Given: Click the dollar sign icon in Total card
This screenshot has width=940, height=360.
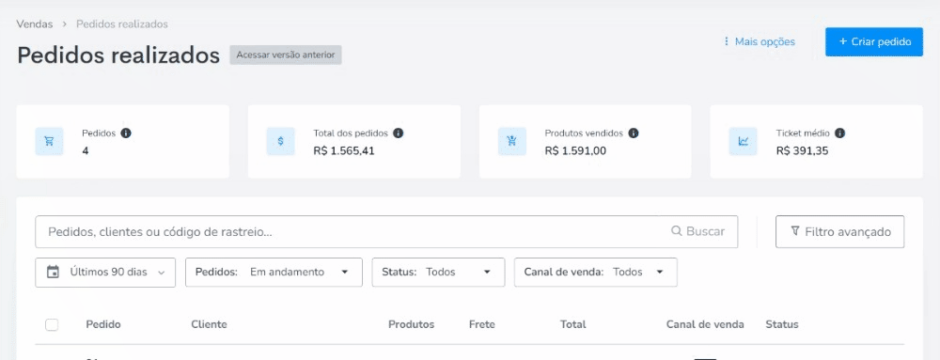Looking at the screenshot, I should click(280, 141).
